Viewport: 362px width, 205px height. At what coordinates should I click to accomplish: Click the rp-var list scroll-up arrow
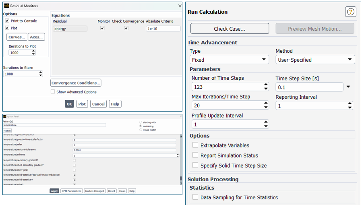click(x=181, y=136)
